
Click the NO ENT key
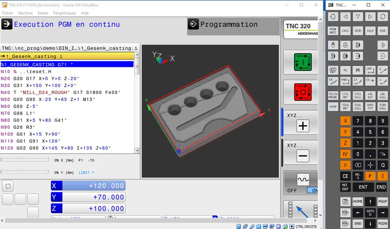(x=345, y=187)
